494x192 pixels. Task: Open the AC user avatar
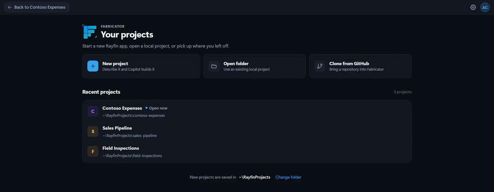[x=485, y=7]
